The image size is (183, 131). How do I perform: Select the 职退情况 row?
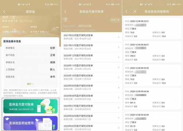tap(30, 48)
